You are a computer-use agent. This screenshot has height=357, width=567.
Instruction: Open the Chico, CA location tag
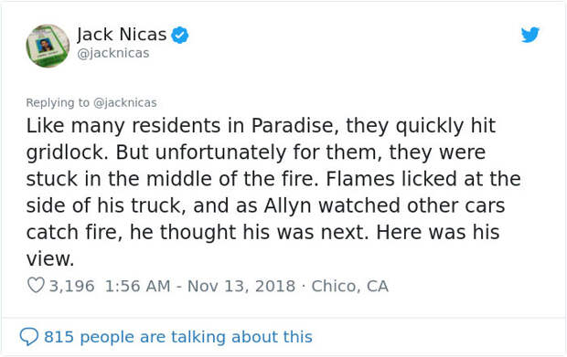(x=349, y=286)
